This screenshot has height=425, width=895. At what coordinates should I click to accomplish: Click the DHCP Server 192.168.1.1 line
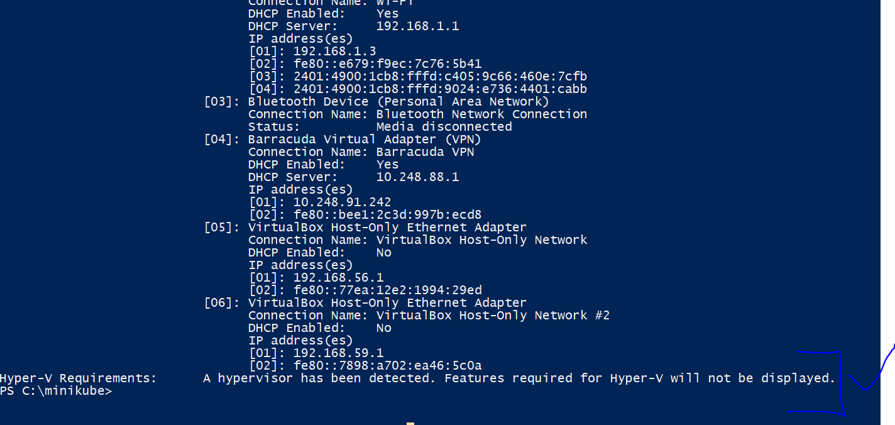(x=354, y=26)
